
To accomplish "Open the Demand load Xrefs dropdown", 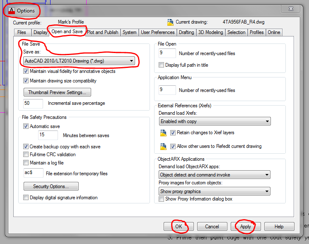I will point(215,121).
